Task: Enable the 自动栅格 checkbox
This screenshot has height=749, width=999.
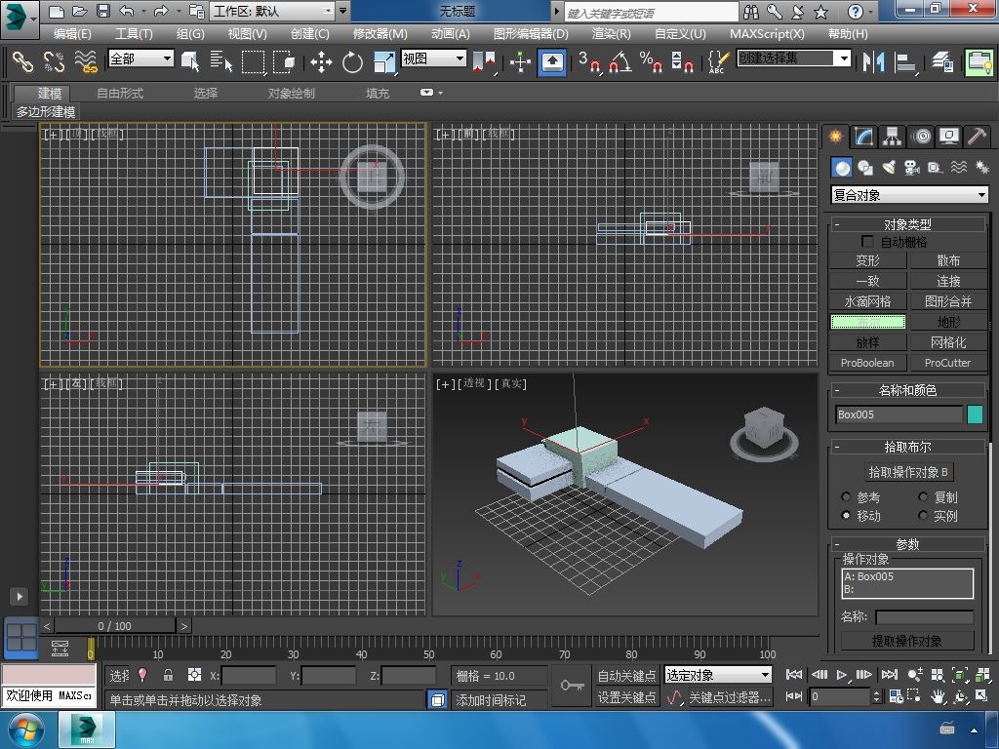Action: pos(867,242)
